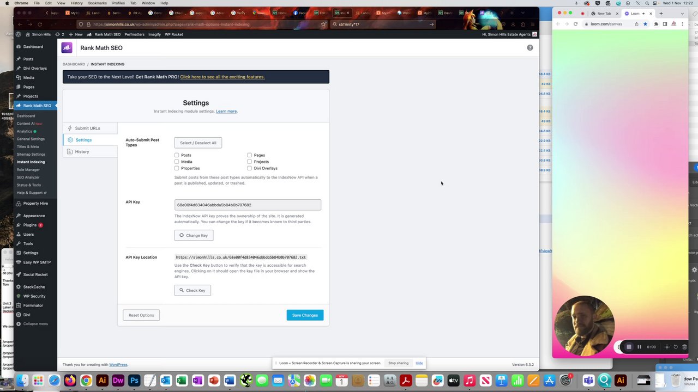Switch to the Submit URLs tab
The width and height of the screenshot is (698, 392).
pos(90,128)
